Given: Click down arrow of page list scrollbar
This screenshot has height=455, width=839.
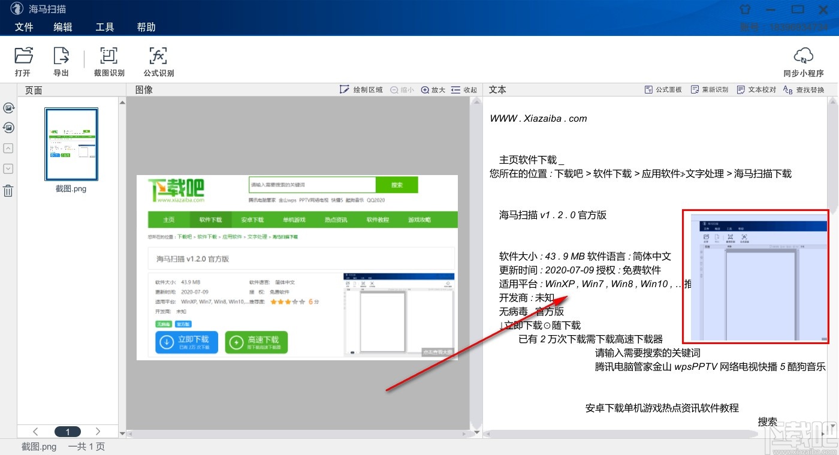Looking at the screenshot, I should coord(122,433).
